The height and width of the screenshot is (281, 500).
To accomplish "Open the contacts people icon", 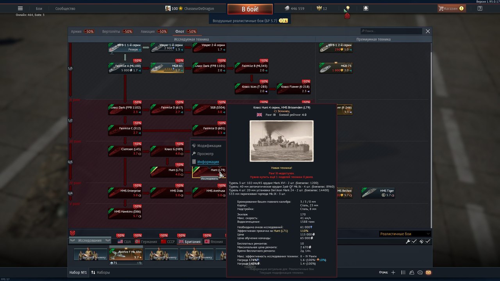I will click(x=412, y=272).
